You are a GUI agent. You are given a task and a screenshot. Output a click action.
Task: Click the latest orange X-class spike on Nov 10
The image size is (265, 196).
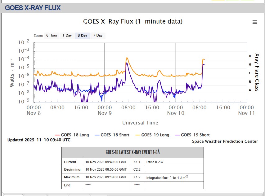coord(203,59)
